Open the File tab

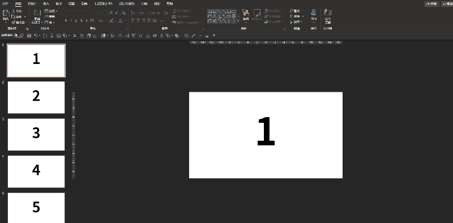click(5, 4)
